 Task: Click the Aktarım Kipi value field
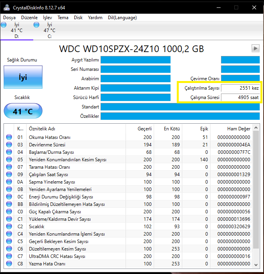click(135, 88)
